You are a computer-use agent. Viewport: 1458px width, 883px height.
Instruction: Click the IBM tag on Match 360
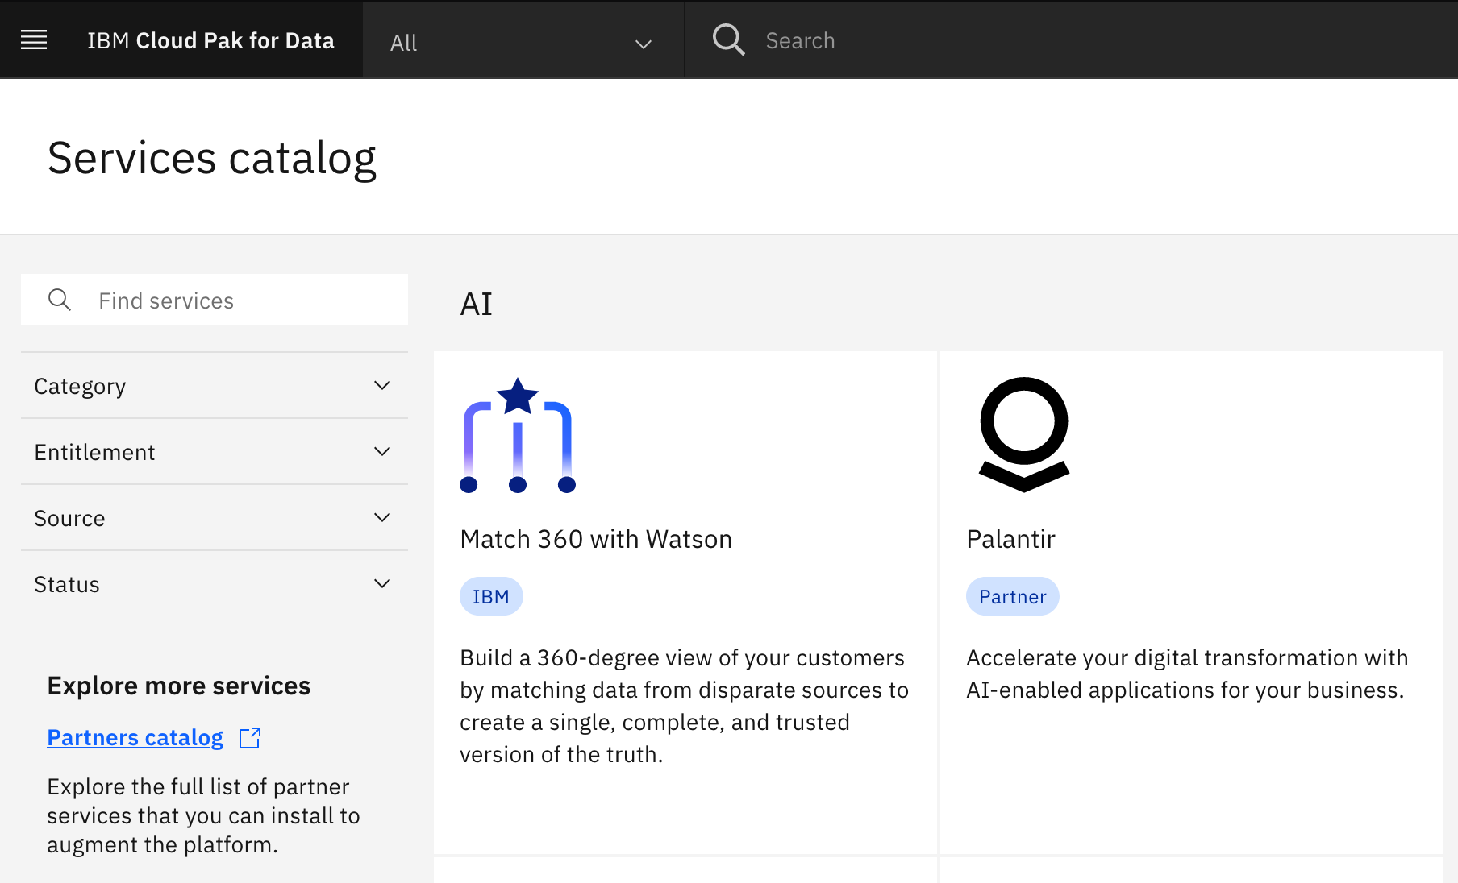click(491, 596)
